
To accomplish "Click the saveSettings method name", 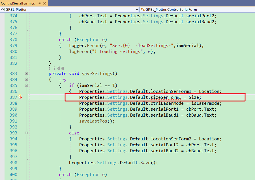I will [97, 74].
